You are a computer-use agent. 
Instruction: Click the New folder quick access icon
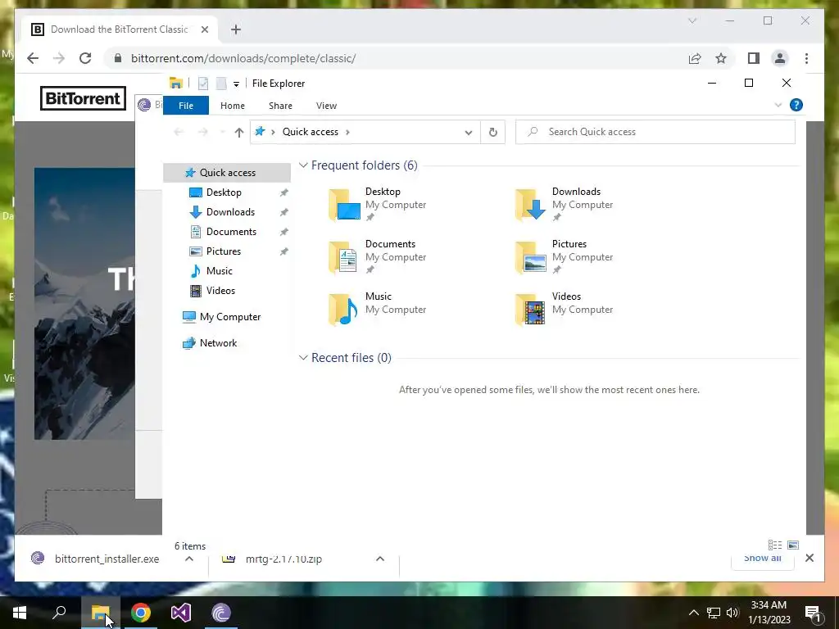[x=221, y=84]
